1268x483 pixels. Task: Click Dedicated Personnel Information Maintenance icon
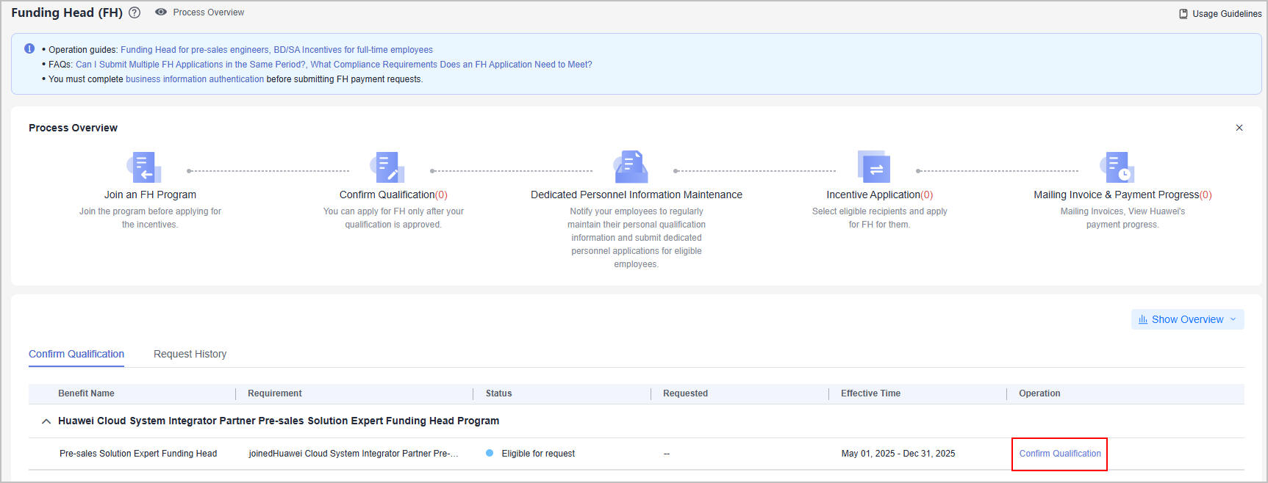coord(631,167)
